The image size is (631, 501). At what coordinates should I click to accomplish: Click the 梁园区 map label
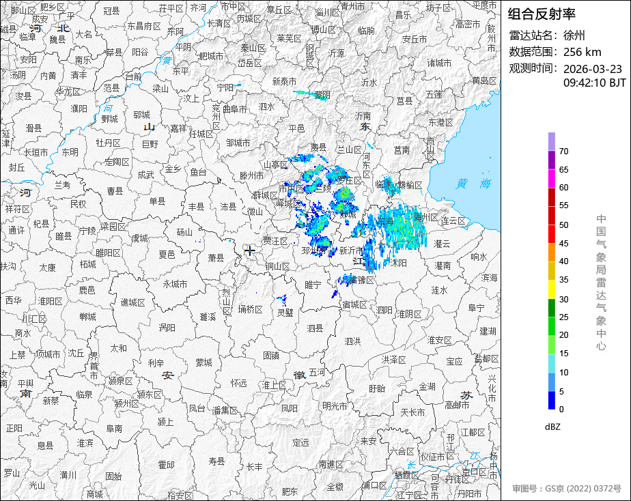(113, 227)
